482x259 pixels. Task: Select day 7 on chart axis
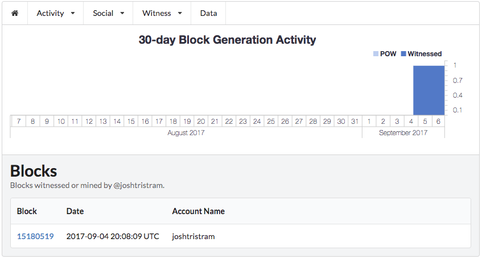[19, 121]
